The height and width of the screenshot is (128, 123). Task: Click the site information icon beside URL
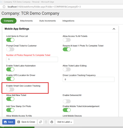(x=4, y=7)
